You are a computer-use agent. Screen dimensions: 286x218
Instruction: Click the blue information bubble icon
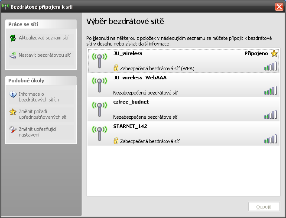13,94
